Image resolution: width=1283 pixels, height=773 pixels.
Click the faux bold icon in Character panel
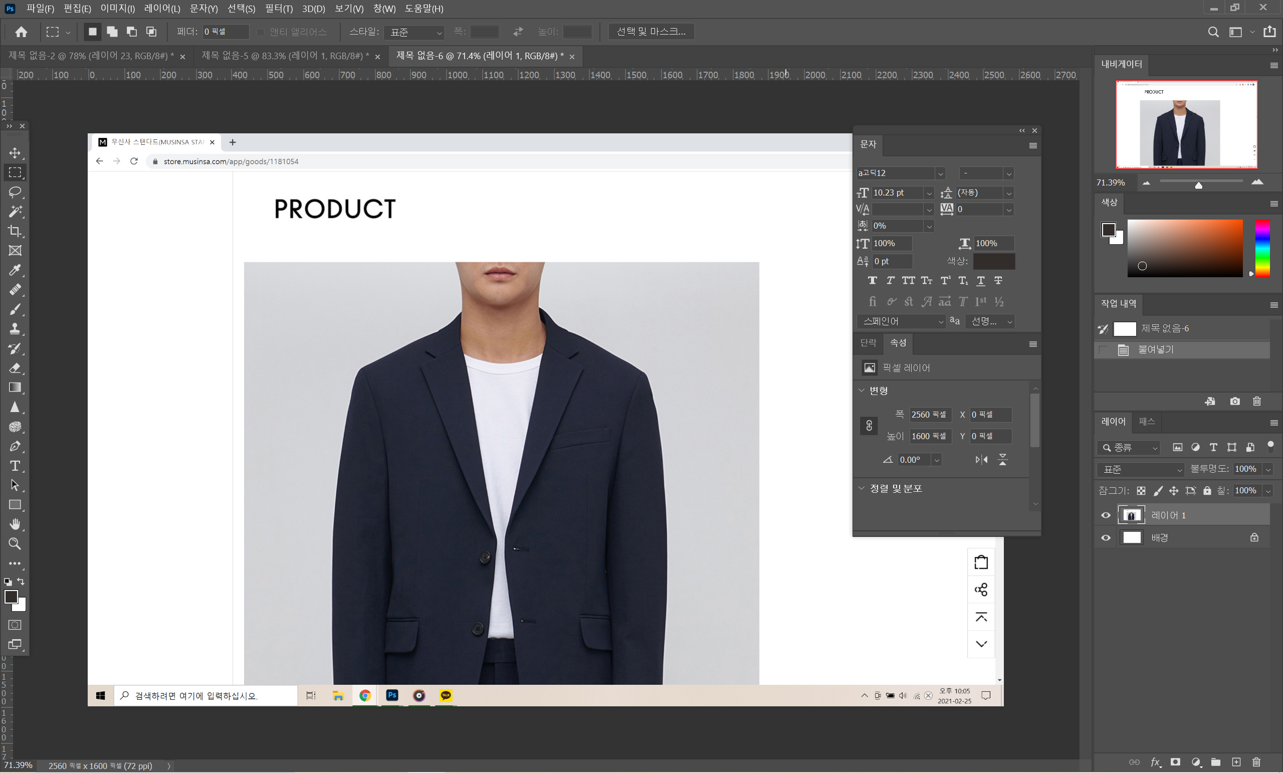point(872,281)
